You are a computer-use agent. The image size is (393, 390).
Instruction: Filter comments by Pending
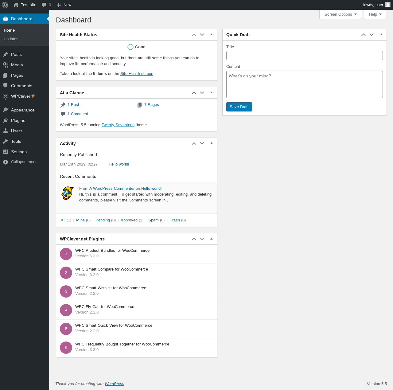click(x=103, y=220)
